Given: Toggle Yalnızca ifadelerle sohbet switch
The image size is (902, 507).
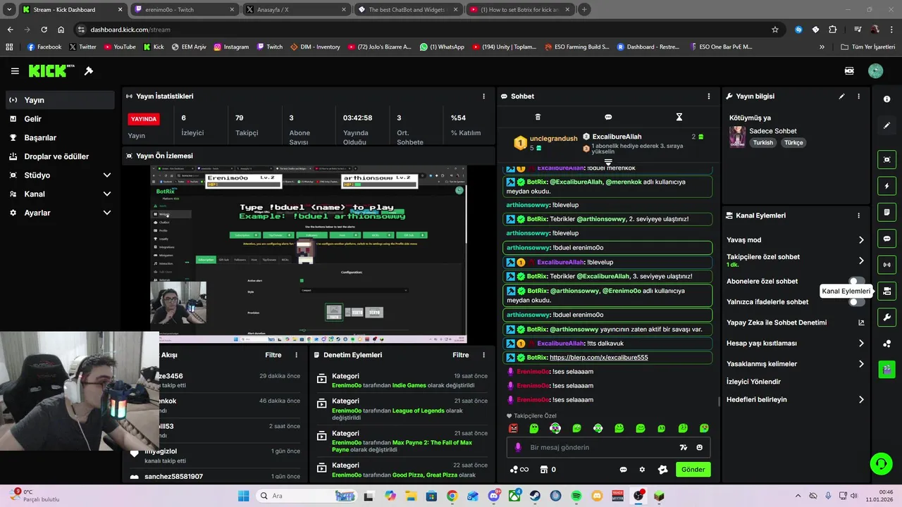Looking at the screenshot, I should pyautogui.click(x=856, y=302).
